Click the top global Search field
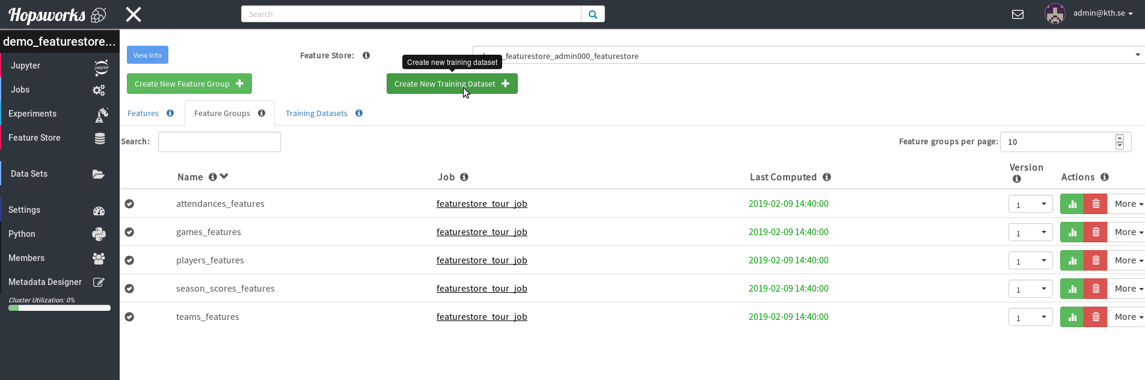The width and height of the screenshot is (1145, 380). tap(411, 14)
